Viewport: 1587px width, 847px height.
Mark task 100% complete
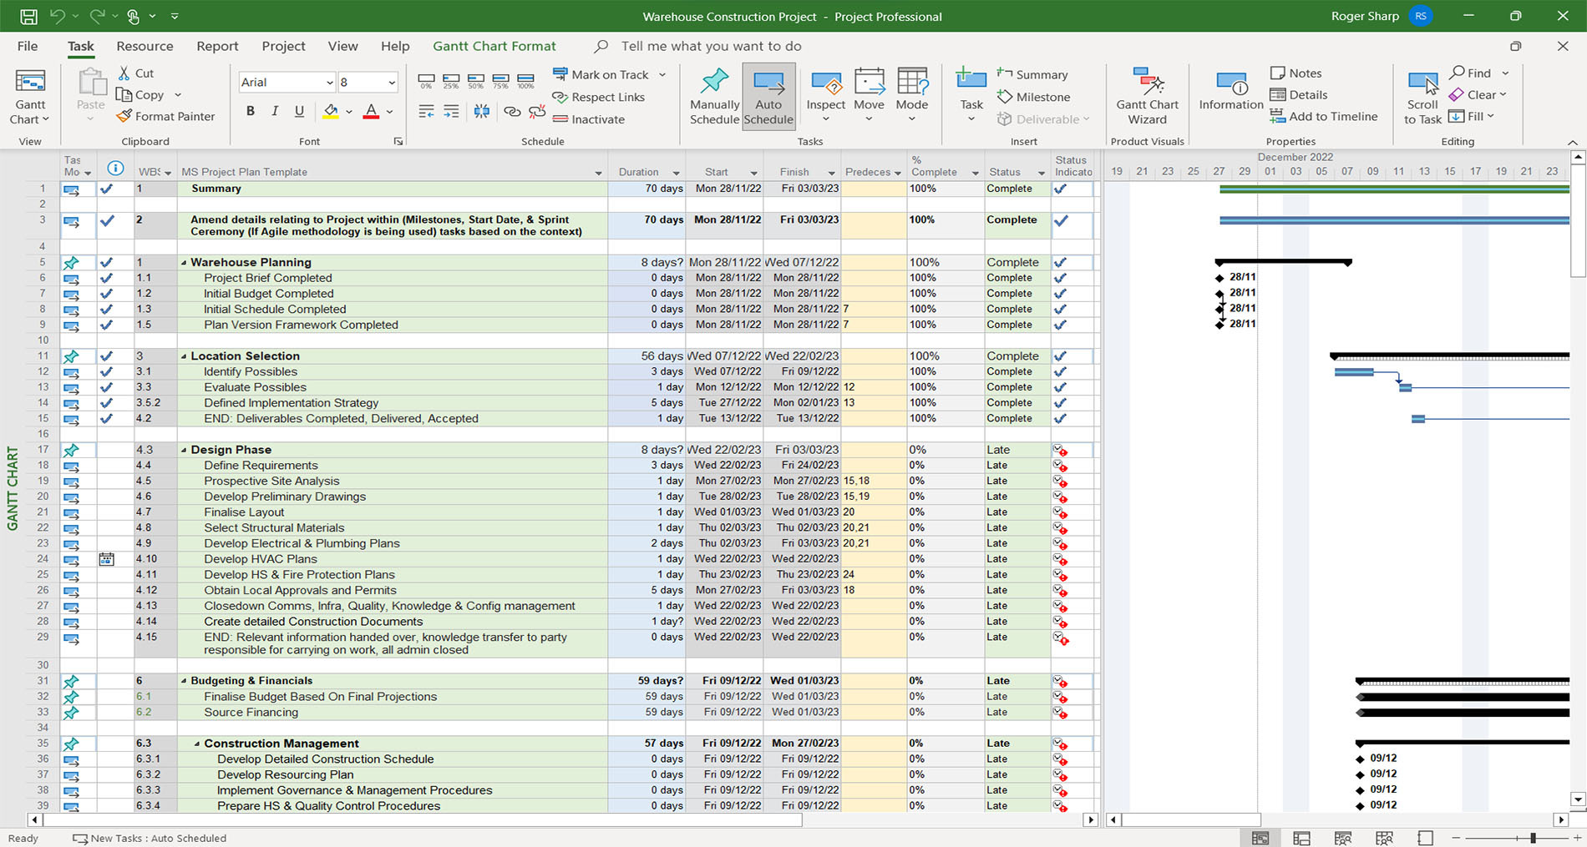[525, 82]
